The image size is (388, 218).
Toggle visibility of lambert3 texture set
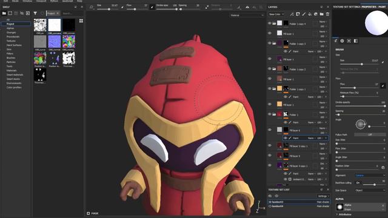point(270,202)
